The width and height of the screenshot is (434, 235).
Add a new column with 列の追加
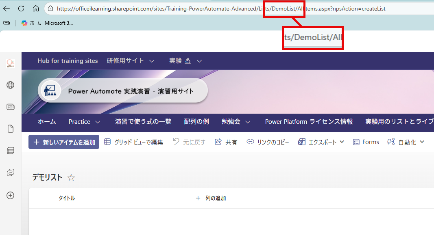coord(211,198)
